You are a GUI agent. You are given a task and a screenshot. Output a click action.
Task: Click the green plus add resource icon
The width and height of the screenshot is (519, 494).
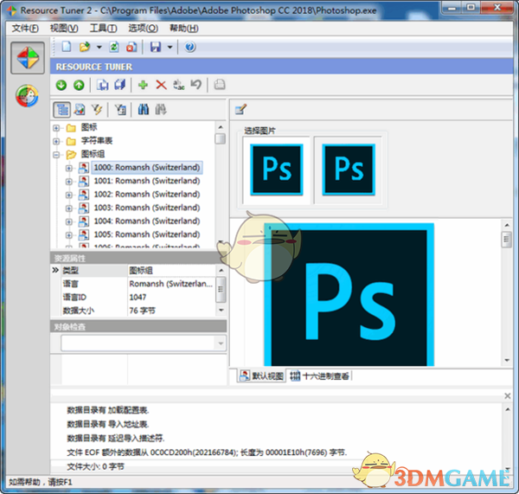pyautogui.click(x=143, y=85)
